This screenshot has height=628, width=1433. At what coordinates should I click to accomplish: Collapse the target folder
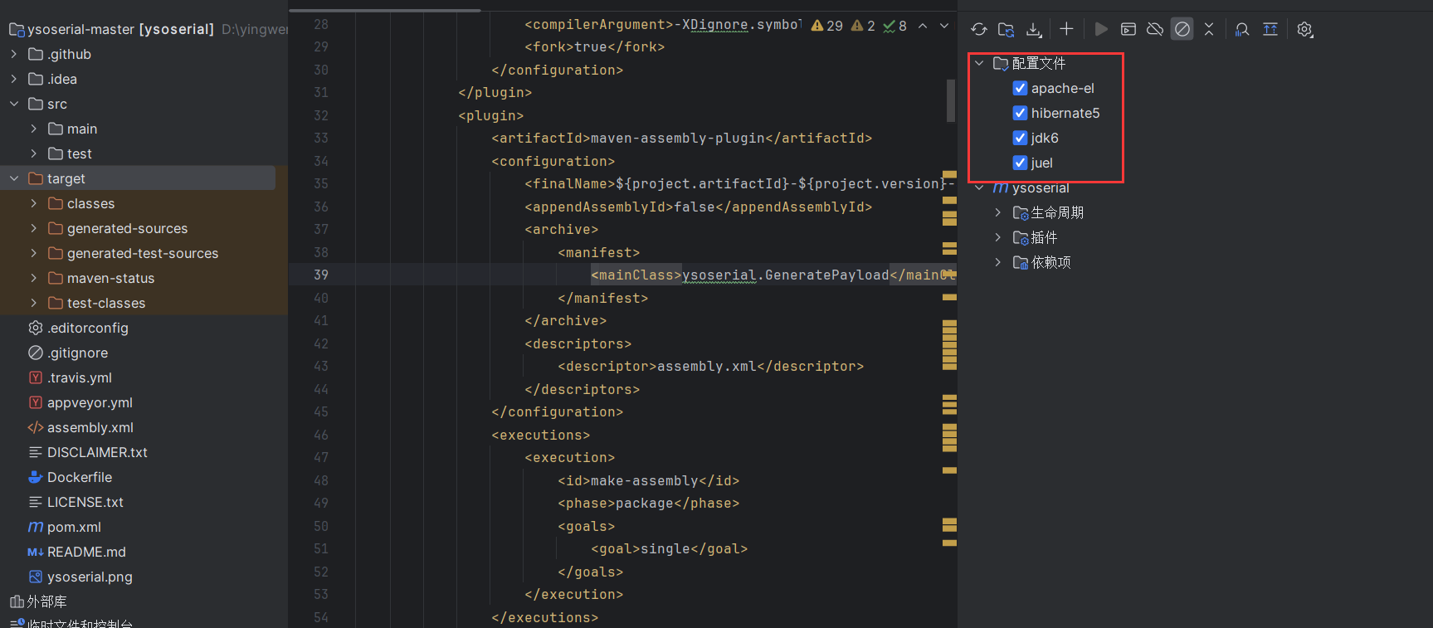[14, 178]
